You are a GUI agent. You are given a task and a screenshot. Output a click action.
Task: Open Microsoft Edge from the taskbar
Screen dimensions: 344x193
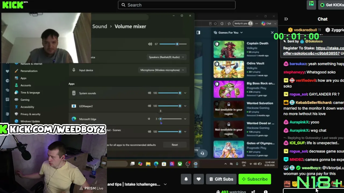click(x=156, y=164)
